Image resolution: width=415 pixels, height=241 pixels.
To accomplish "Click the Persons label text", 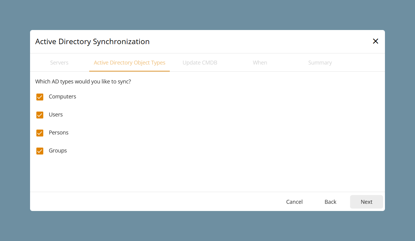I will pos(59,133).
